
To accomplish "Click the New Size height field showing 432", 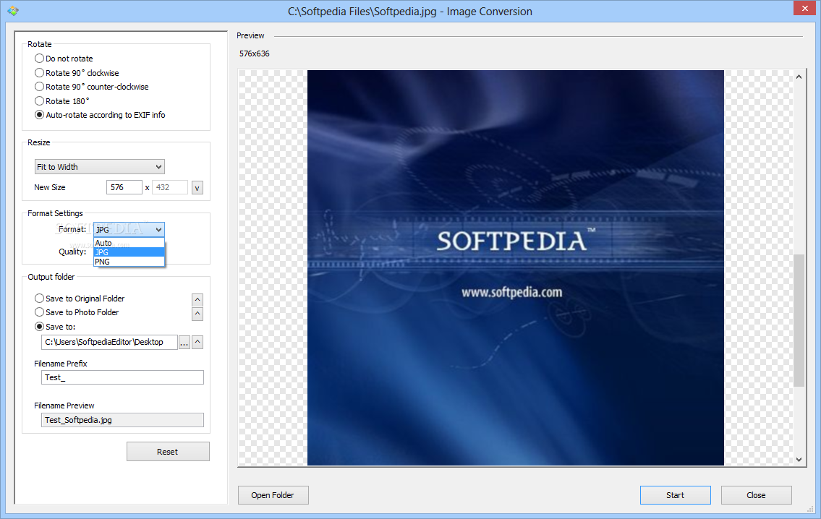I will pos(170,187).
